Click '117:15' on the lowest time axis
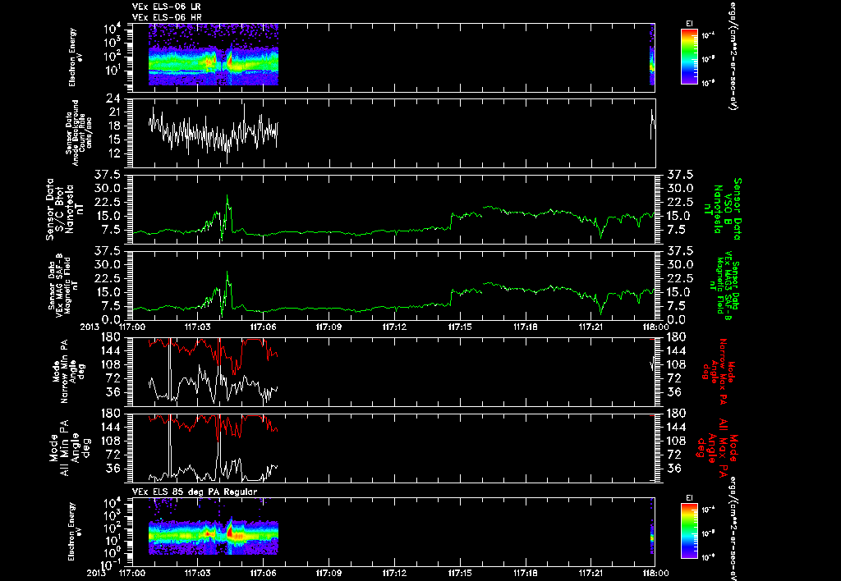The width and height of the screenshot is (841, 581). pos(460,573)
